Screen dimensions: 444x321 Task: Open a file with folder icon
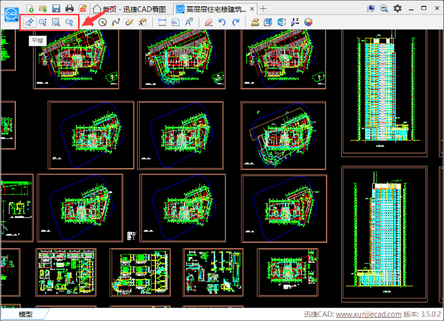[42, 8]
